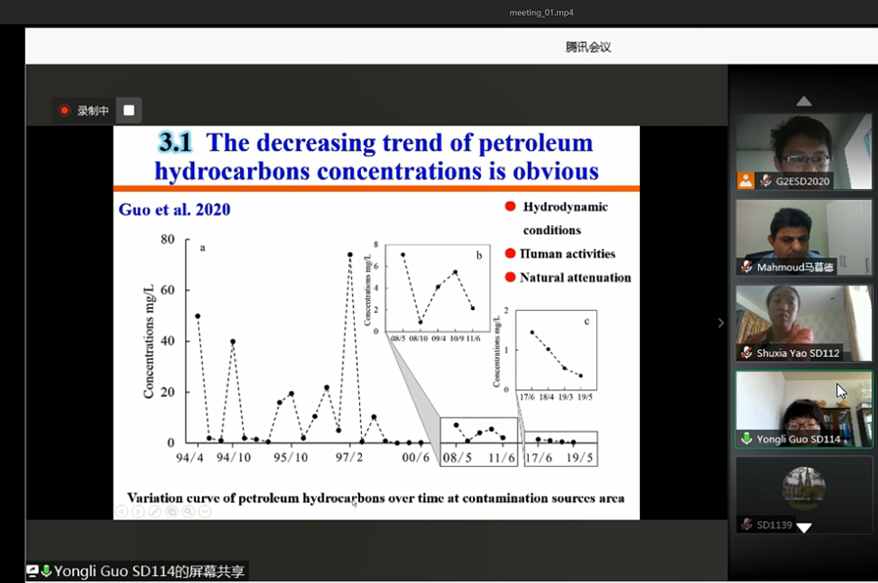The width and height of the screenshot is (878, 583).
Task: Click inset chart 'c' on the slide
Action: point(556,350)
